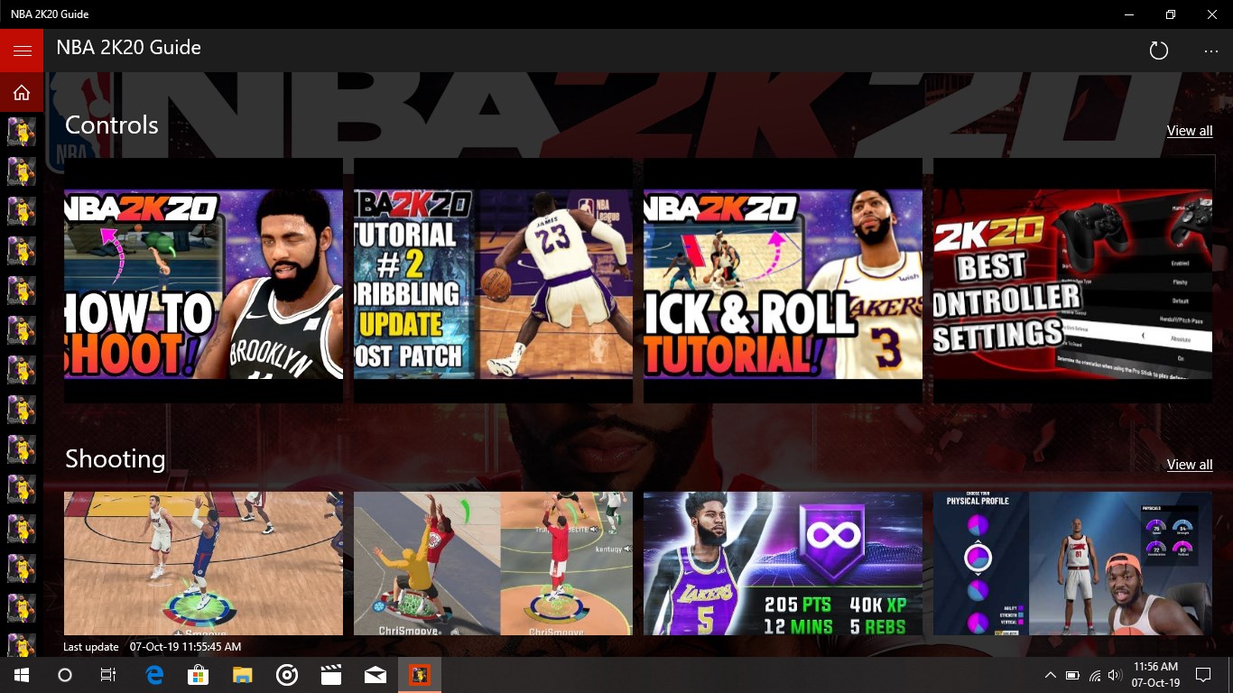Go to the Home page icon
Image resolution: width=1233 pixels, height=693 pixels.
point(22,93)
